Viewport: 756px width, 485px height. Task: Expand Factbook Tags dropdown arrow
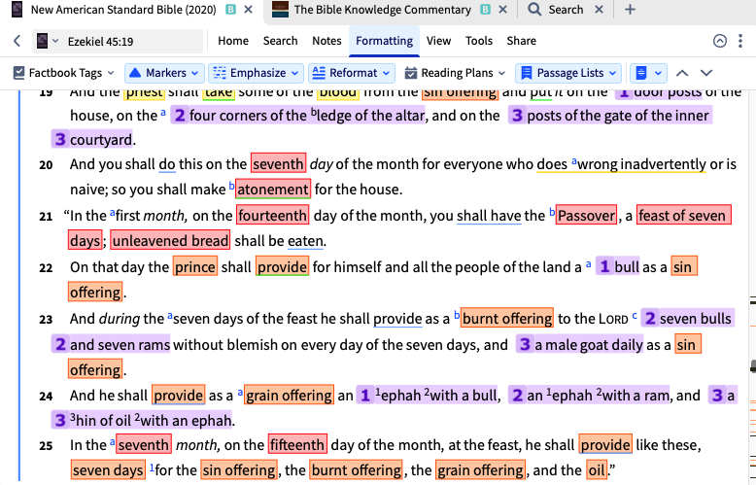111,73
